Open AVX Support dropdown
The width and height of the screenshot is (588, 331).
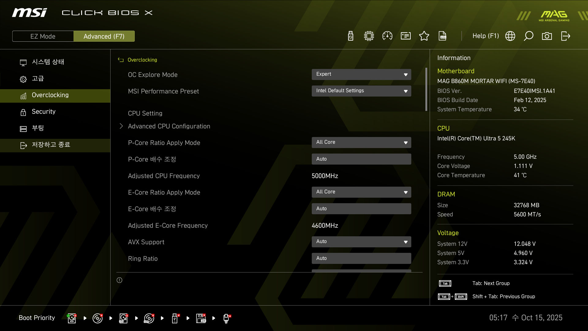(x=361, y=242)
